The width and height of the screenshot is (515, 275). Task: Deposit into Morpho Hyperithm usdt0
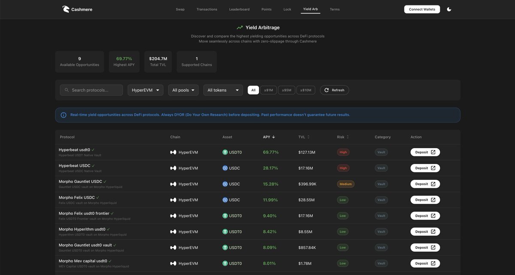425,232
